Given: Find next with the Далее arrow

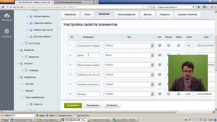Looking at the screenshot, I should (x=40, y=115).
